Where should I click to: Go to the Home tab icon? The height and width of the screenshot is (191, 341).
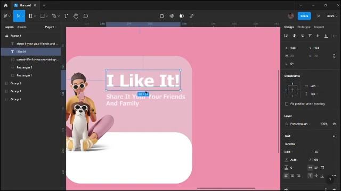[6, 5]
